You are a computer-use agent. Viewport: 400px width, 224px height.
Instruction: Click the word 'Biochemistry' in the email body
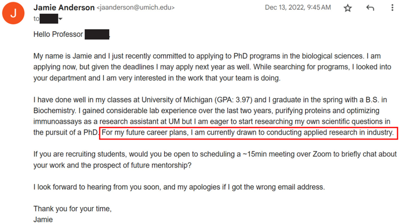(54, 111)
